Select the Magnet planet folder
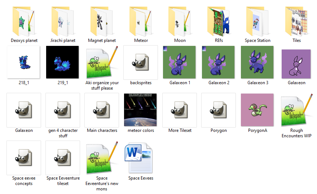This screenshot has width=317, height=194. (x=102, y=22)
